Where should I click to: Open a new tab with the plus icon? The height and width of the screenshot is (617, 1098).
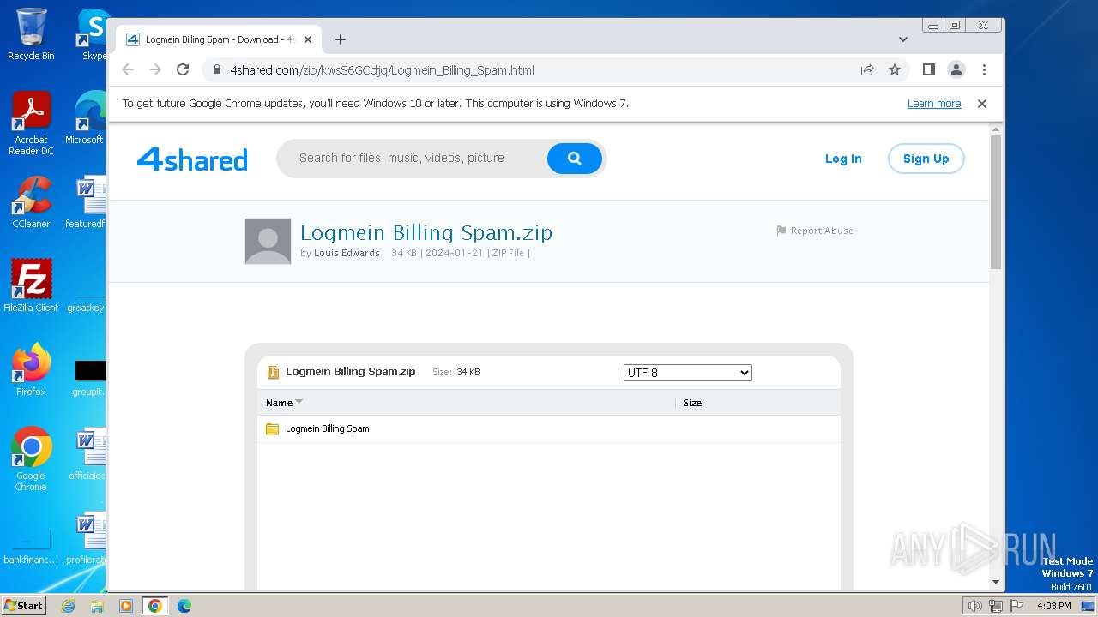(x=341, y=39)
